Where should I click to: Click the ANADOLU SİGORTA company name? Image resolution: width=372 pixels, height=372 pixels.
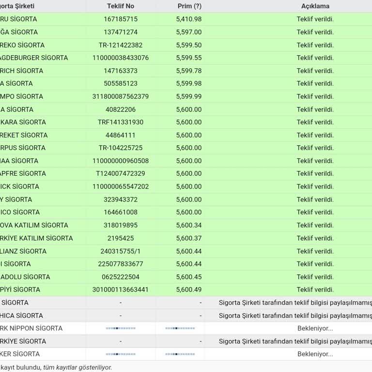(25, 277)
